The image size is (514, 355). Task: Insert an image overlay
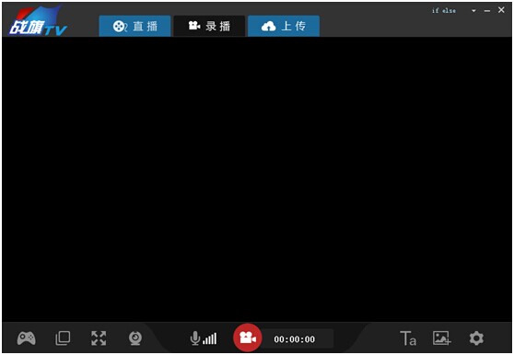coord(441,338)
